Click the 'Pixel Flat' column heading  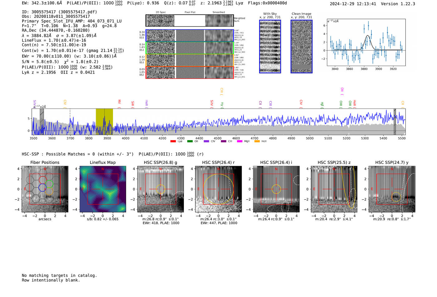[190, 12]
